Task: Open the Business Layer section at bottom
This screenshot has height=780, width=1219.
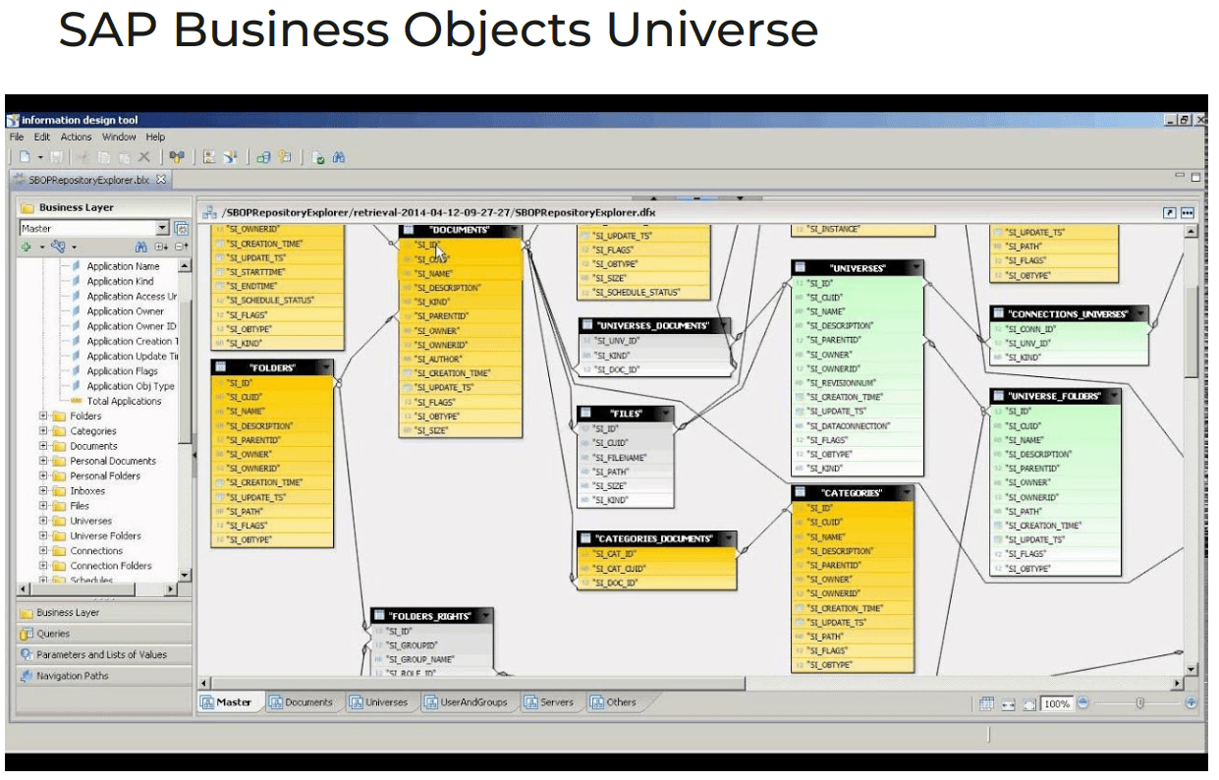Action: (104, 612)
